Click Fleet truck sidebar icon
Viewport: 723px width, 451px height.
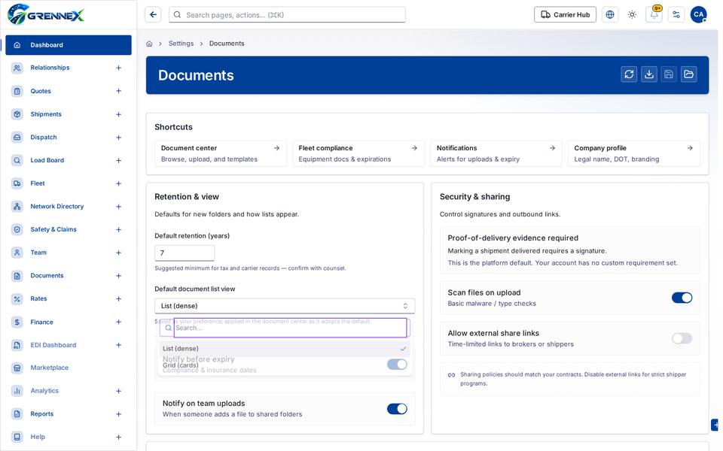click(x=17, y=183)
